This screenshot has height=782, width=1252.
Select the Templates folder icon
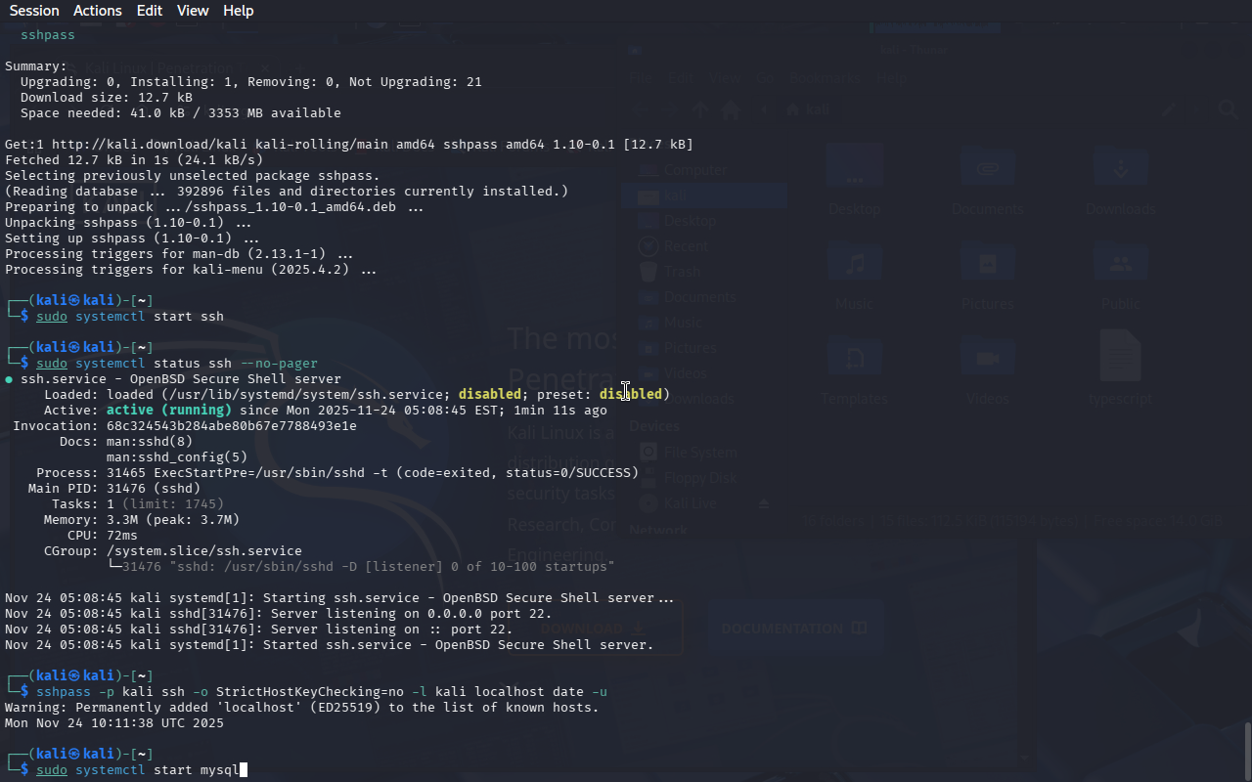(855, 358)
